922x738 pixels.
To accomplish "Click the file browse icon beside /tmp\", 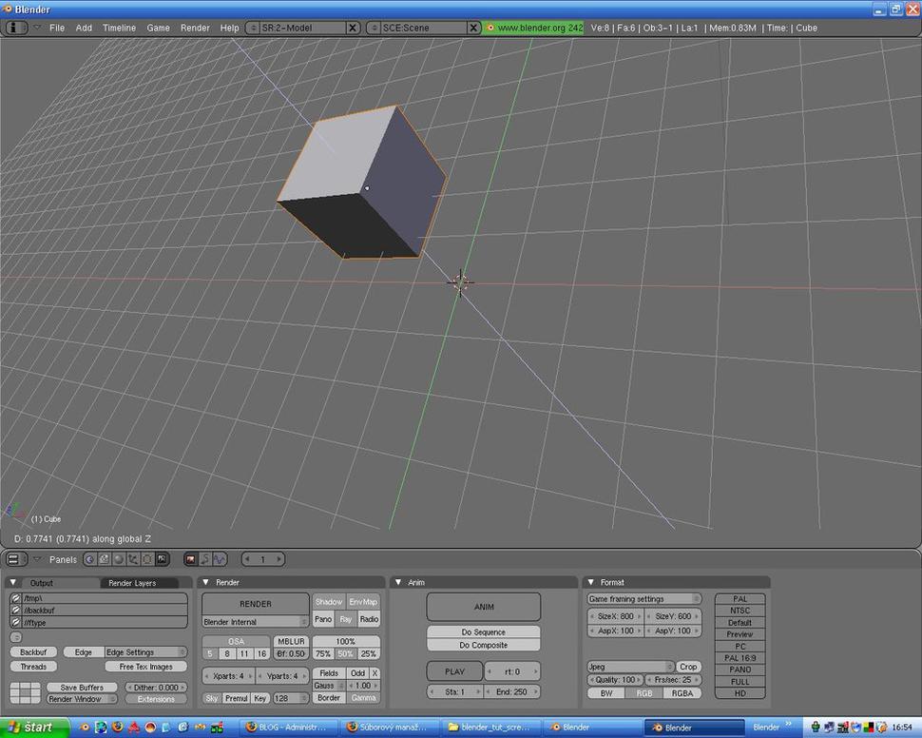I will point(16,598).
